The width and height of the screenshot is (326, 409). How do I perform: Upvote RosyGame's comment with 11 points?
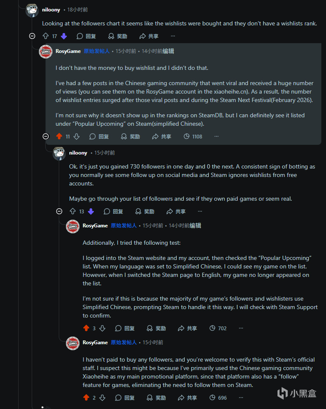point(59,136)
